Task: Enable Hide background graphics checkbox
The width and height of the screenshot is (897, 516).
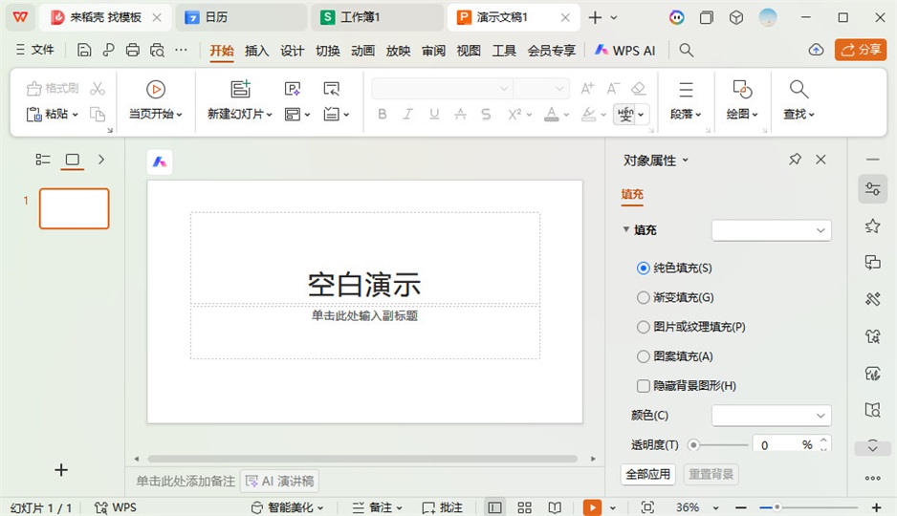Action: [x=644, y=386]
